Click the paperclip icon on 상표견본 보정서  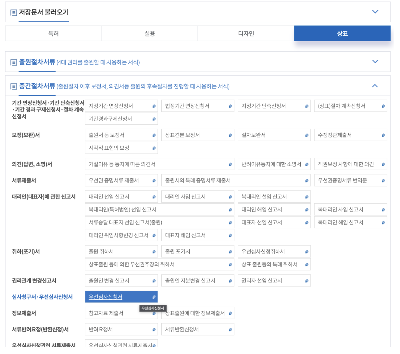[230, 135]
